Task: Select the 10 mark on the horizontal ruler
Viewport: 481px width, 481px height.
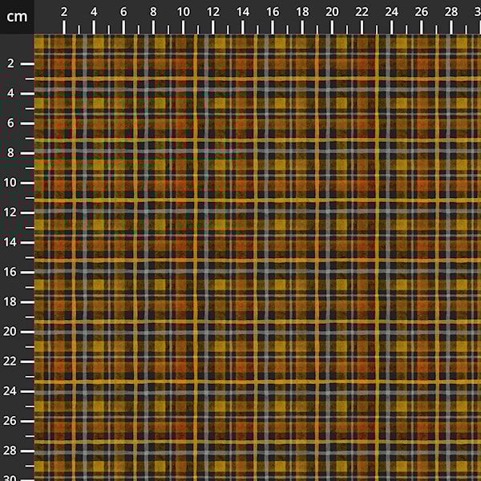Action: coord(183,12)
